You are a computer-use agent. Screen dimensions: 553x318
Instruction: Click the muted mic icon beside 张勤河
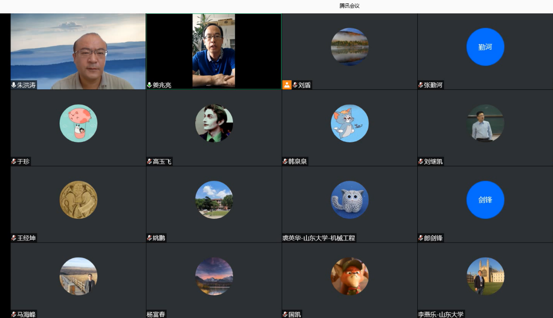point(421,85)
